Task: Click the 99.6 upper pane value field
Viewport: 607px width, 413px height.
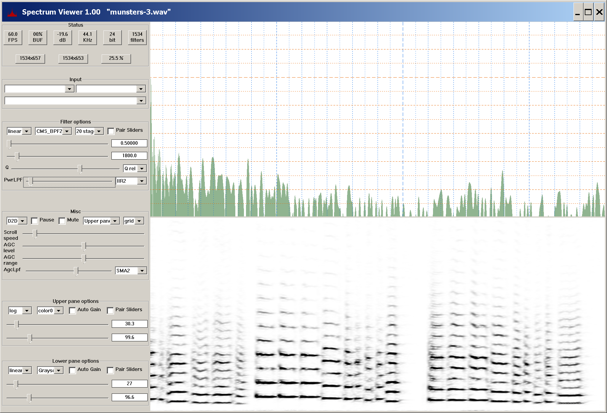Action: [130, 338]
